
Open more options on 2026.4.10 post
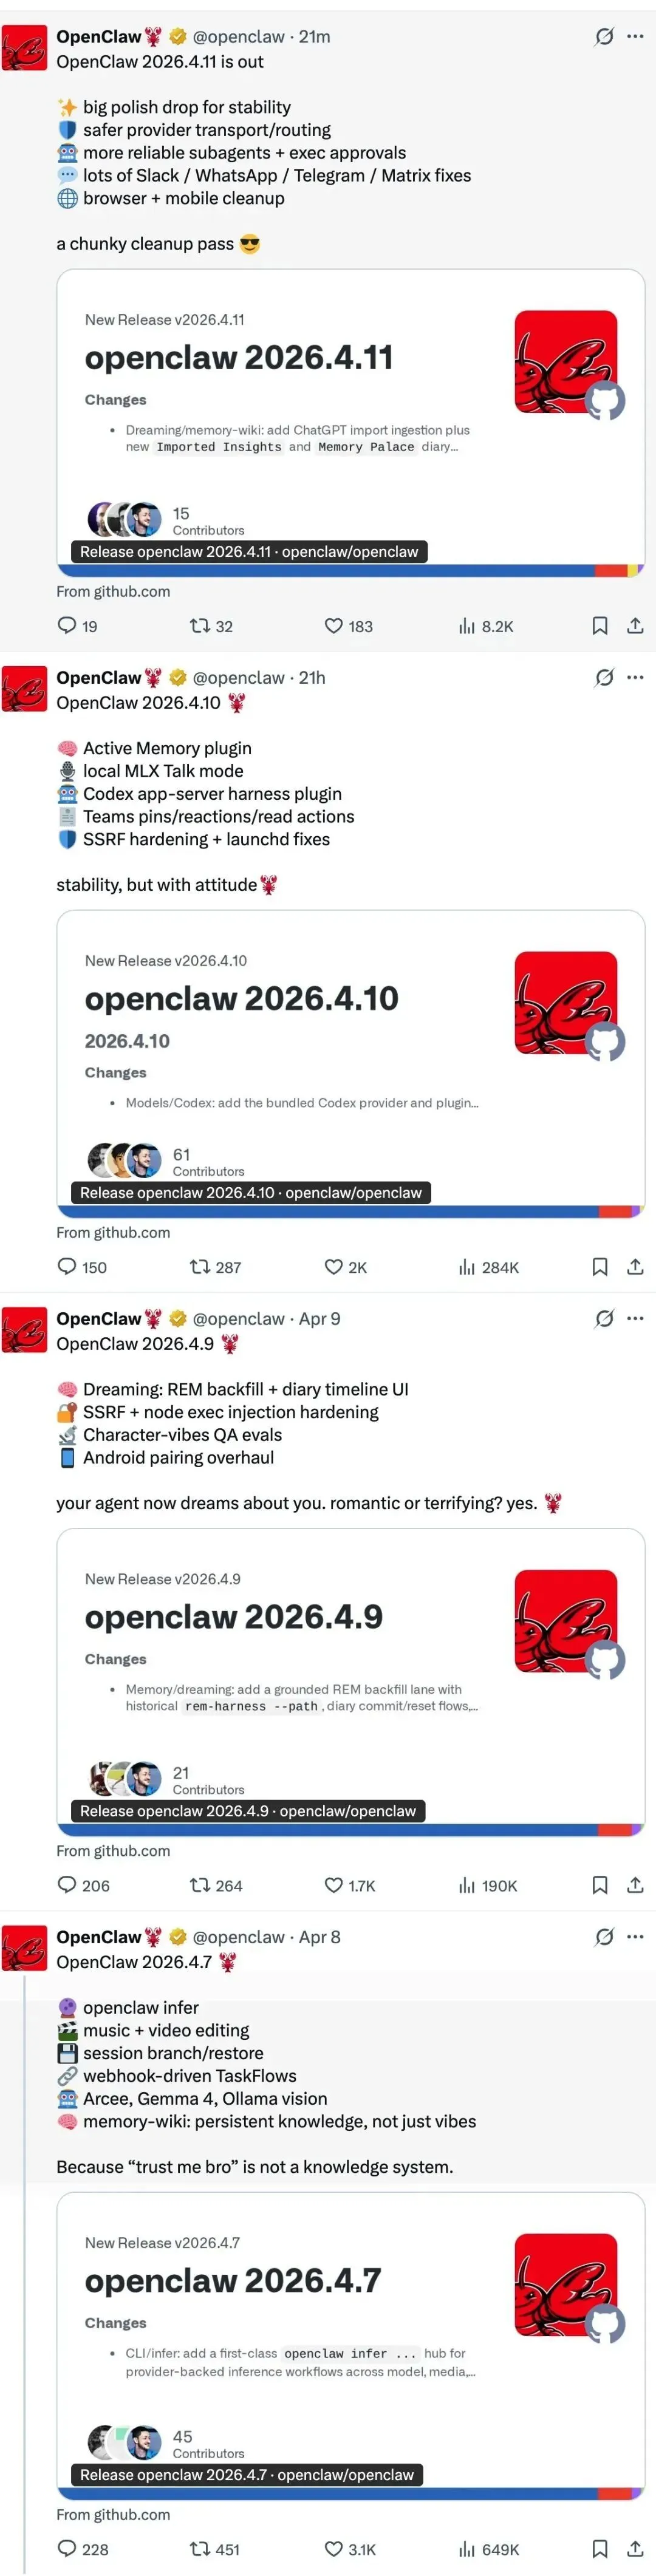(635, 678)
